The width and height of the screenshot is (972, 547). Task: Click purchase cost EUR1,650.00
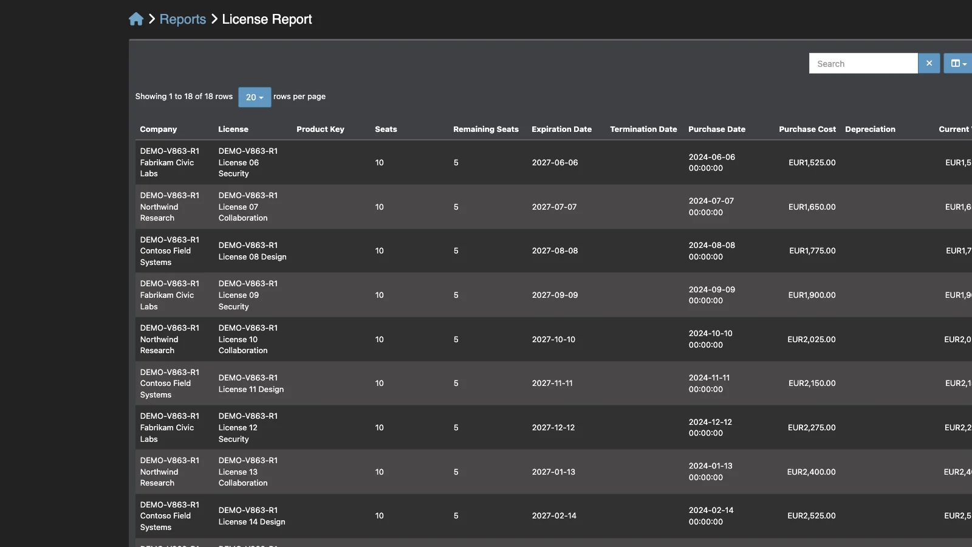pyautogui.click(x=812, y=207)
